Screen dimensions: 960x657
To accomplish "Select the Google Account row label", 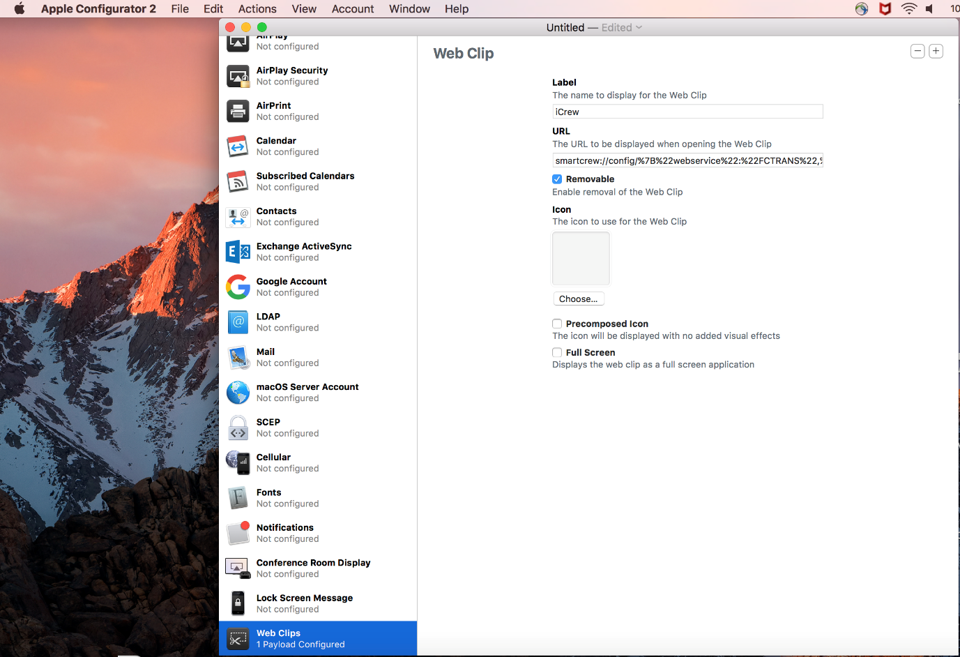I will [x=291, y=281].
